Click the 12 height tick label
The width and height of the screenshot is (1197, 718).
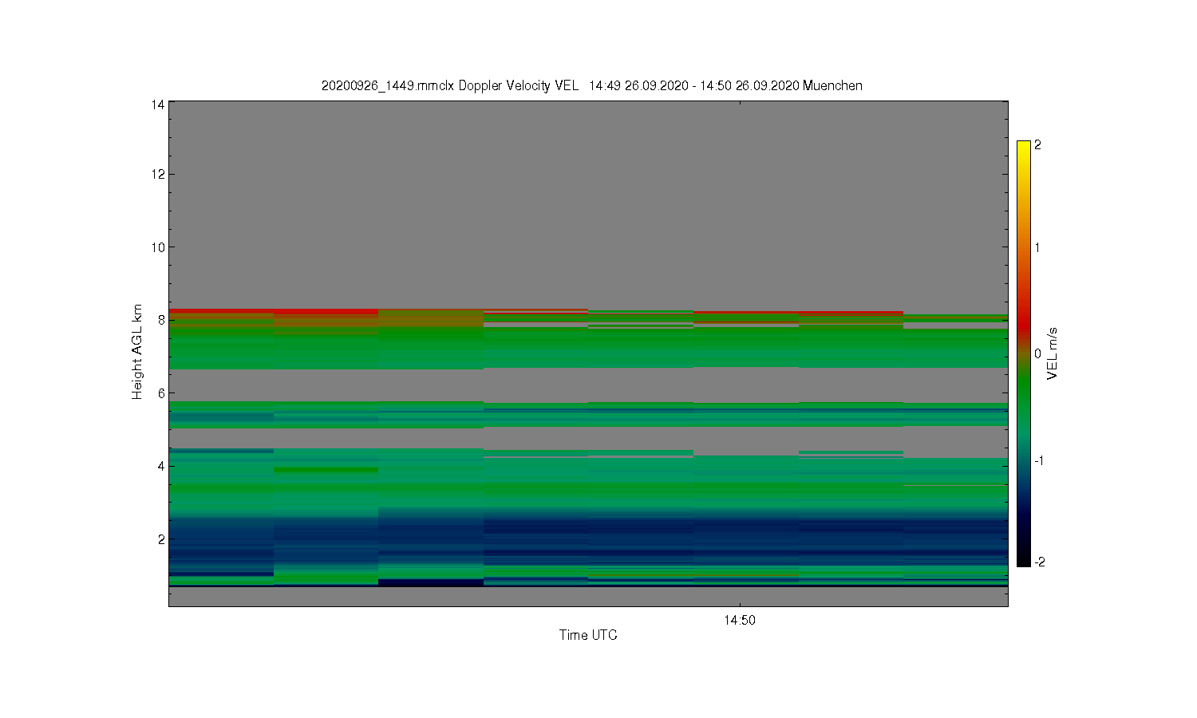[x=158, y=174]
